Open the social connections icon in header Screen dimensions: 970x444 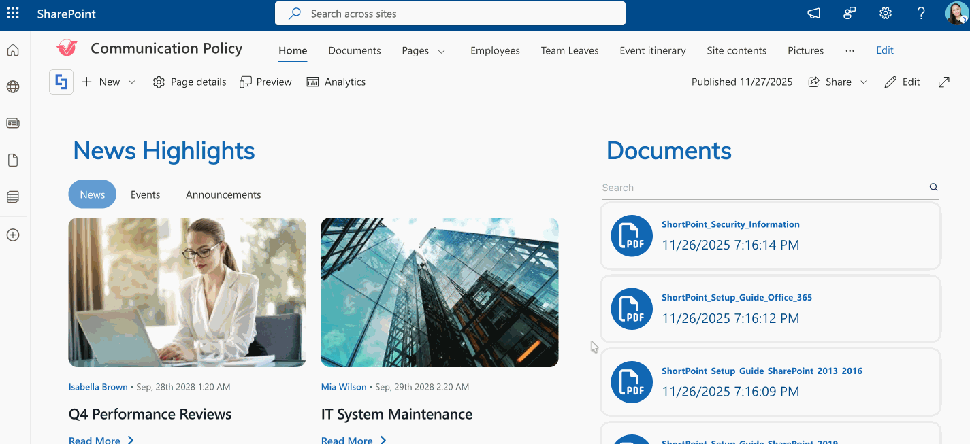850,13
